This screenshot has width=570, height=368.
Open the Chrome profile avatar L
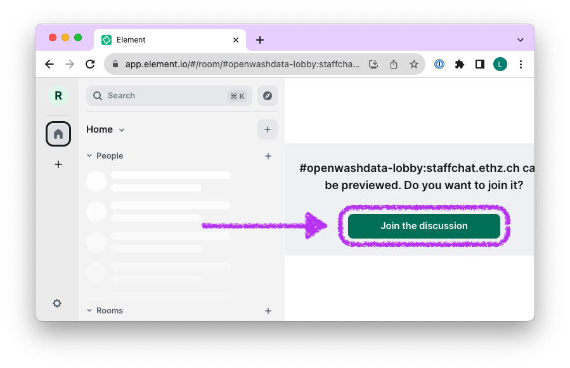click(x=500, y=64)
